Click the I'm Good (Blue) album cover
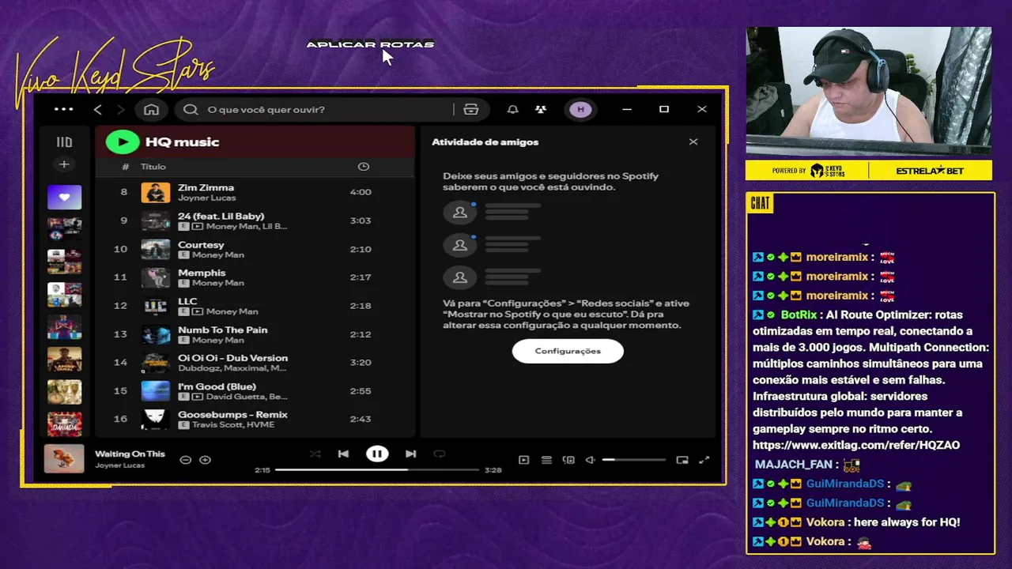This screenshot has height=569, width=1012. tap(156, 391)
